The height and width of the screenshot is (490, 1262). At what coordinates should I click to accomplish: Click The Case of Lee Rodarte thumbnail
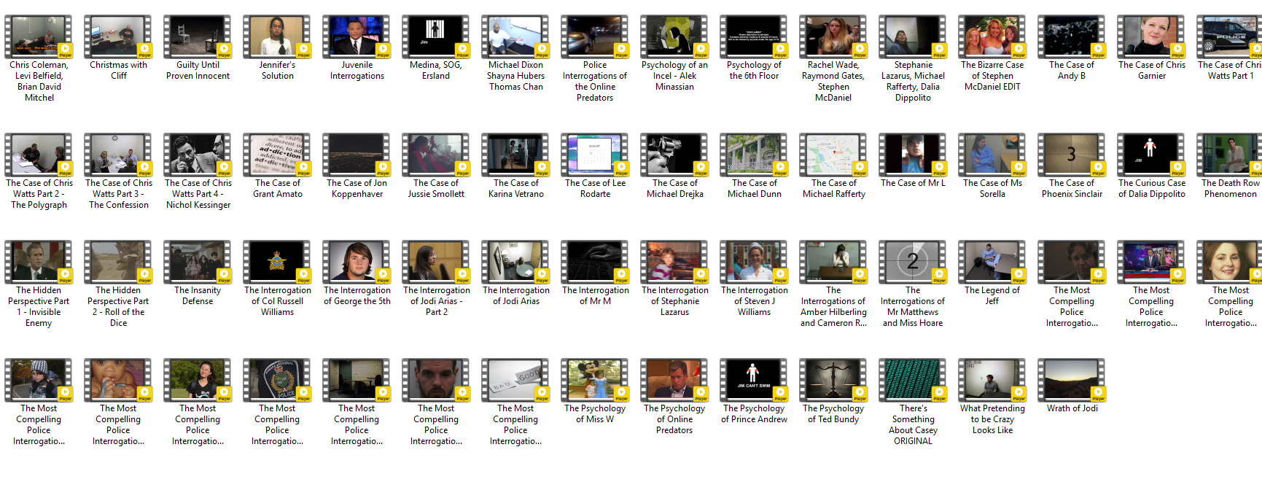pyautogui.click(x=595, y=155)
